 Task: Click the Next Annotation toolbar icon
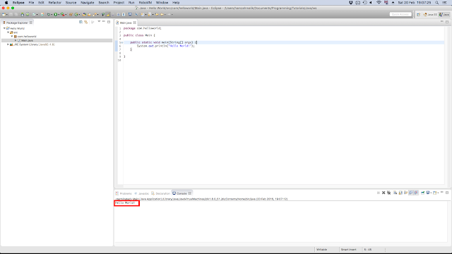pos(143,14)
